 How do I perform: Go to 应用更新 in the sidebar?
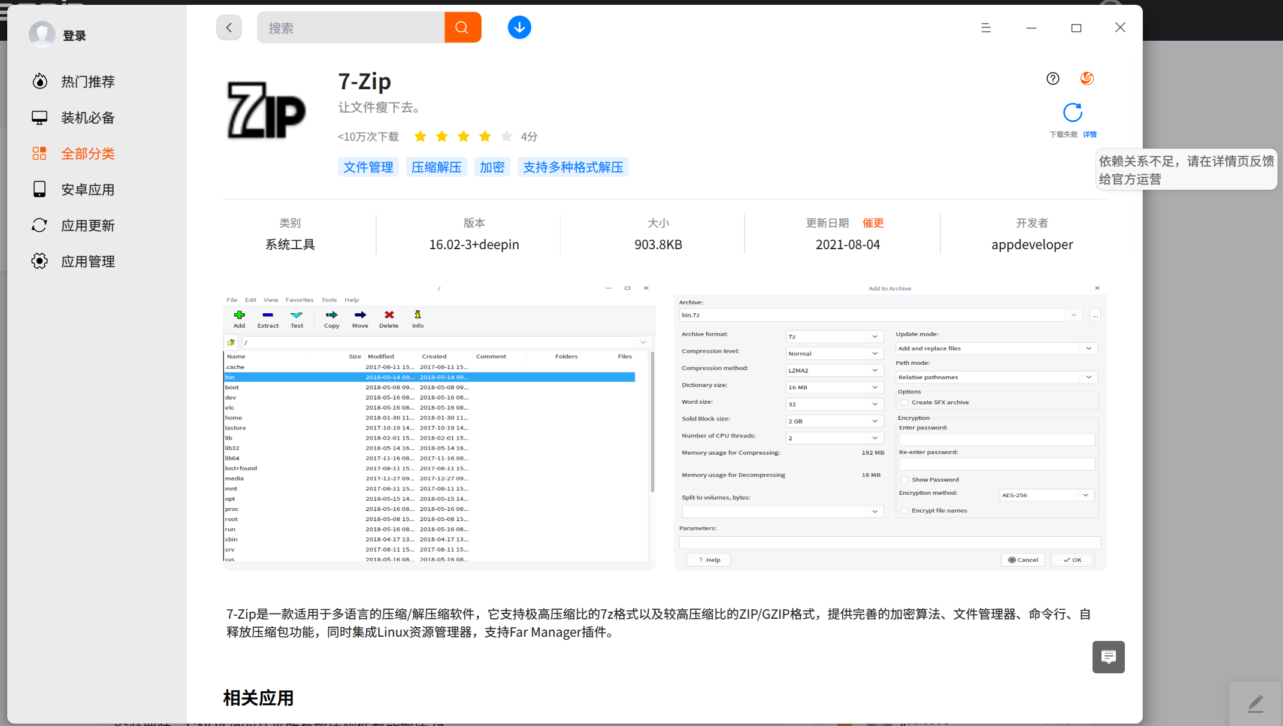click(x=87, y=226)
